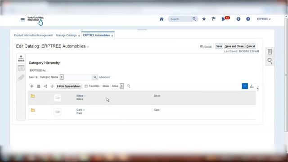Select the Category Hierarchy side tab icon
288x162 pixels.
click(21, 58)
